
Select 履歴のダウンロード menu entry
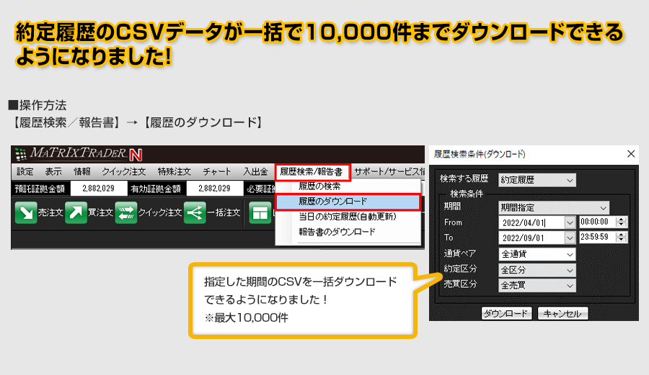(348, 202)
